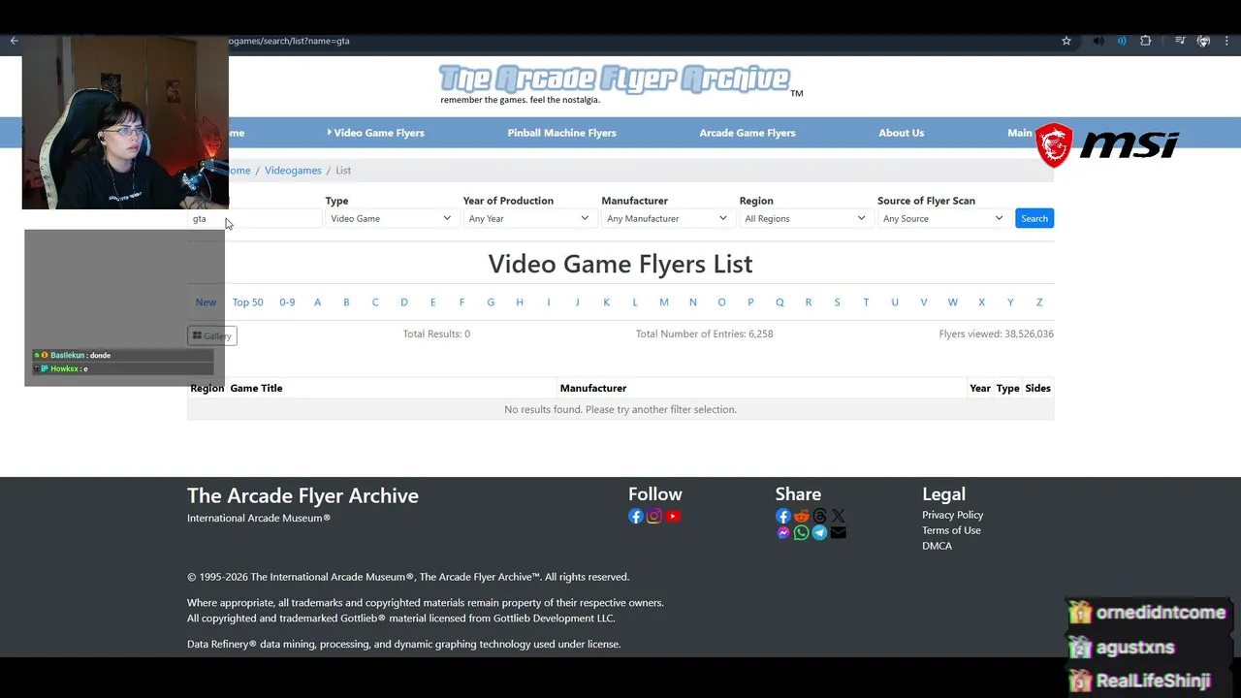Filter flyers by letter B
This screenshot has width=1241, height=698.
point(346,302)
